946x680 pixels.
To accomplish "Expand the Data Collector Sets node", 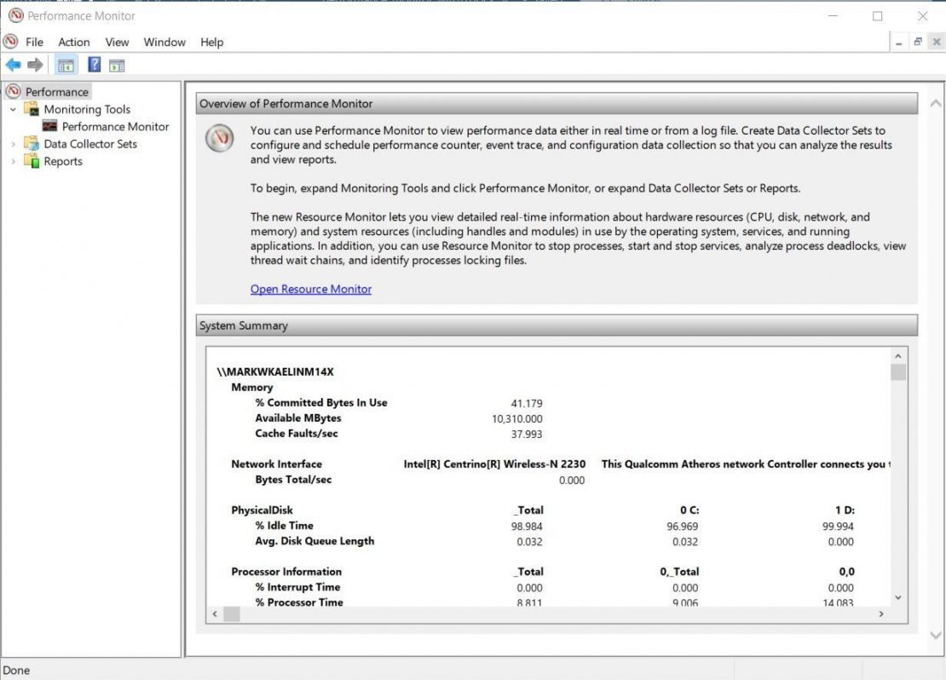I will click(12, 144).
